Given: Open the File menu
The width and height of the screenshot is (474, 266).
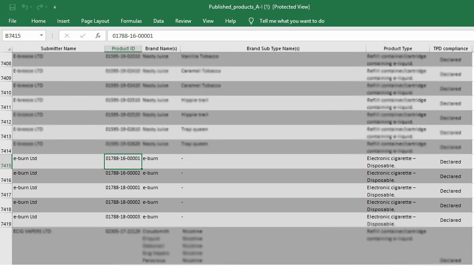Looking at the screenshot, I should 13,21.
